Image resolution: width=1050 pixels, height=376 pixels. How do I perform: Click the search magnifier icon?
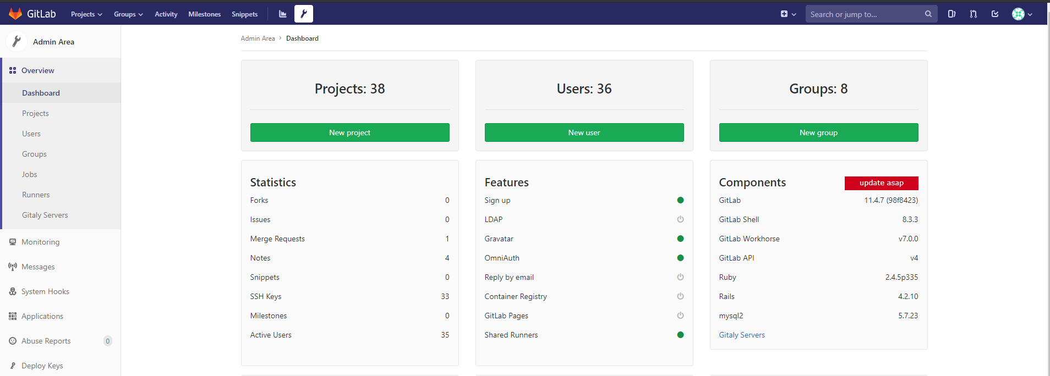click(928, 14)
